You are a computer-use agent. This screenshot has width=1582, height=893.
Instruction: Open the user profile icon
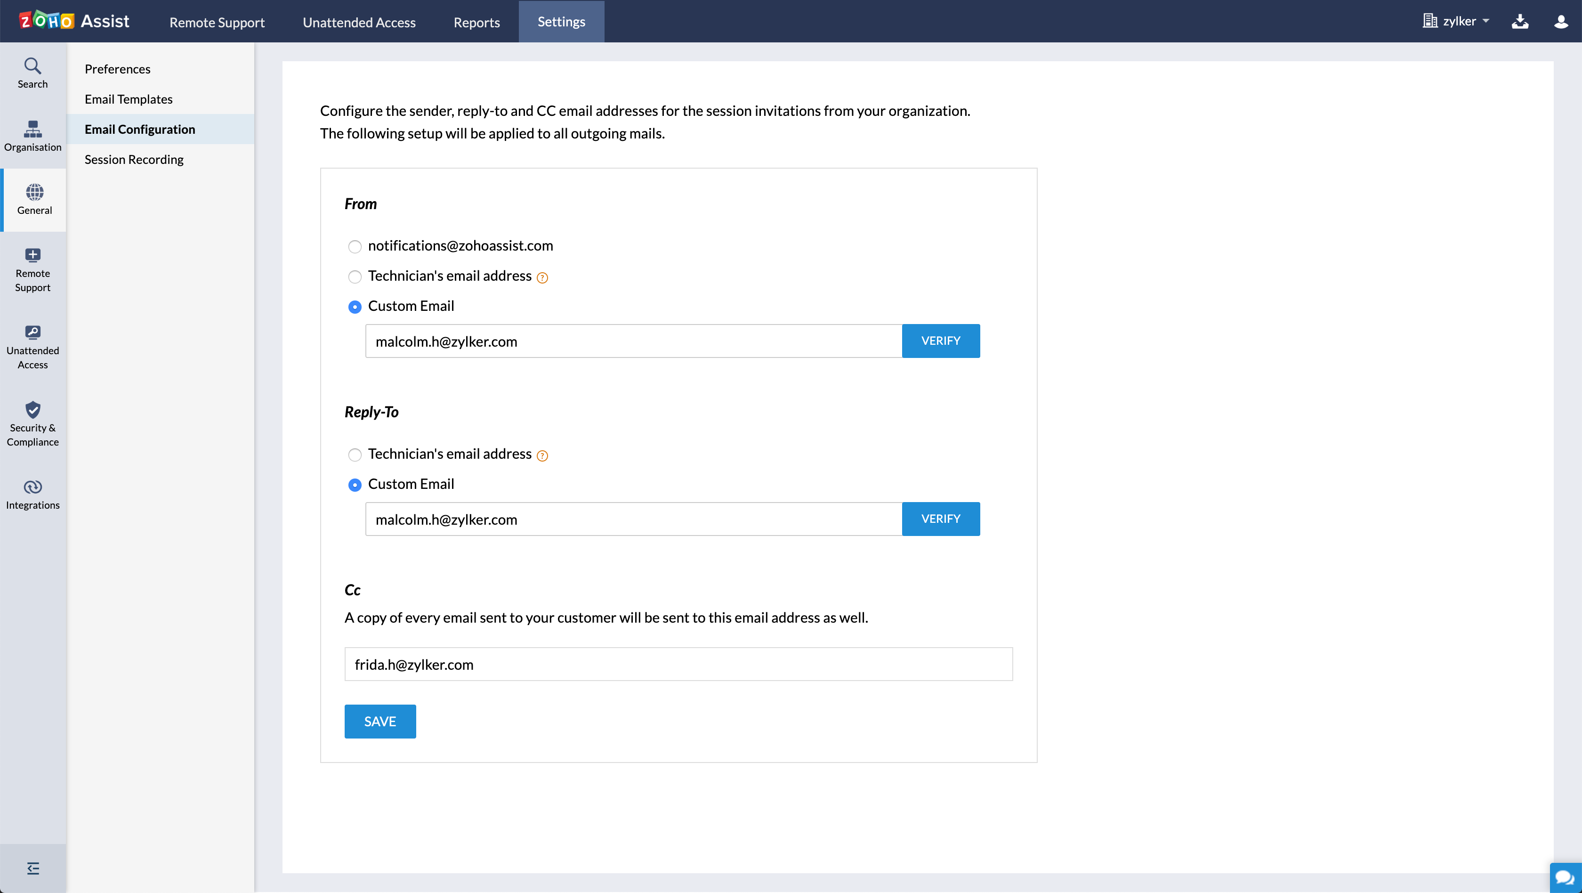[x=1561, y=22]
